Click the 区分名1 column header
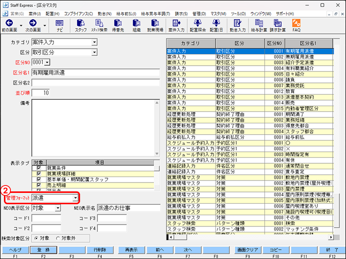The height and width of the screenshot is (259, 346). pos(308,43)
